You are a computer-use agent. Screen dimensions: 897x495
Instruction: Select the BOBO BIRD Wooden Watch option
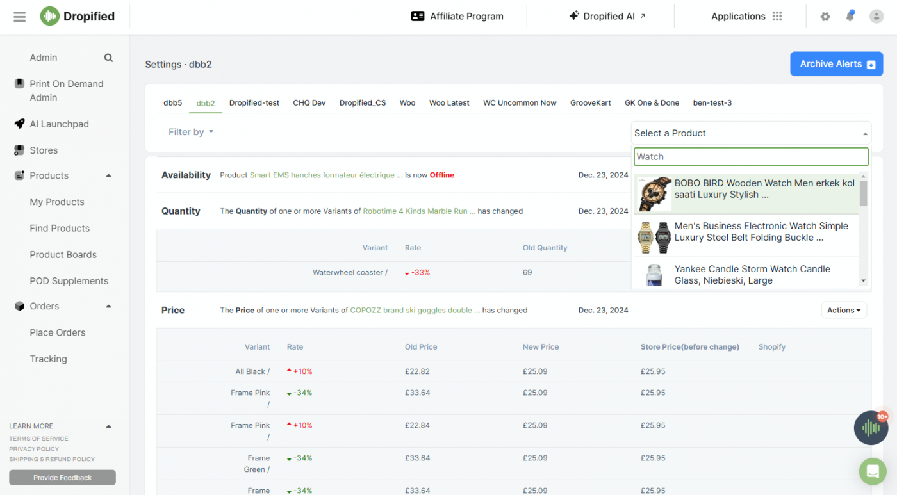[x=746, y=194]
